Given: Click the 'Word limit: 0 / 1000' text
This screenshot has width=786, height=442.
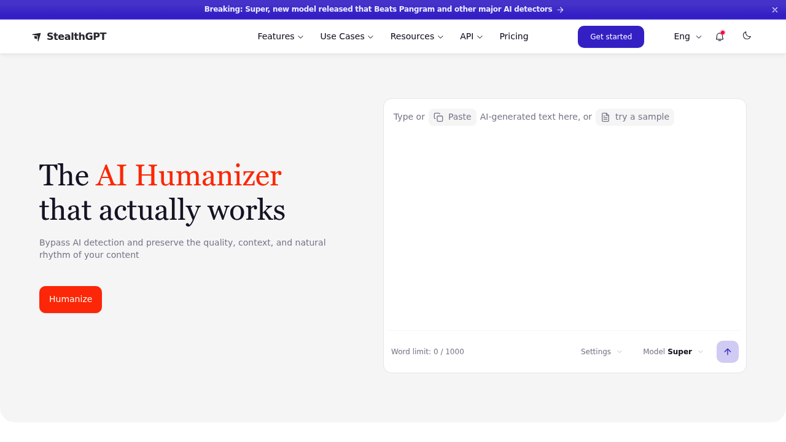Looking at the screenshot, I should pyautogui.click(x=427, y=352).
